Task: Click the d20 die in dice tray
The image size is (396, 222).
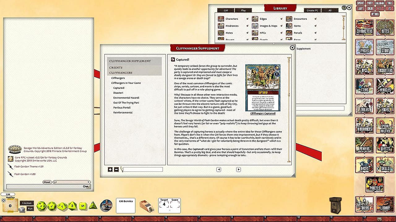Action: [x=41, y=206]
